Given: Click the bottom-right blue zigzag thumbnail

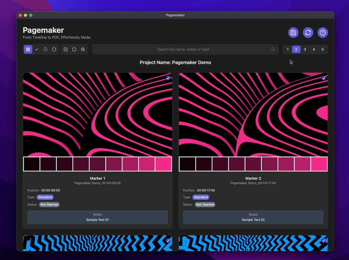Looking at the screenshot, I should pos(253,243).
